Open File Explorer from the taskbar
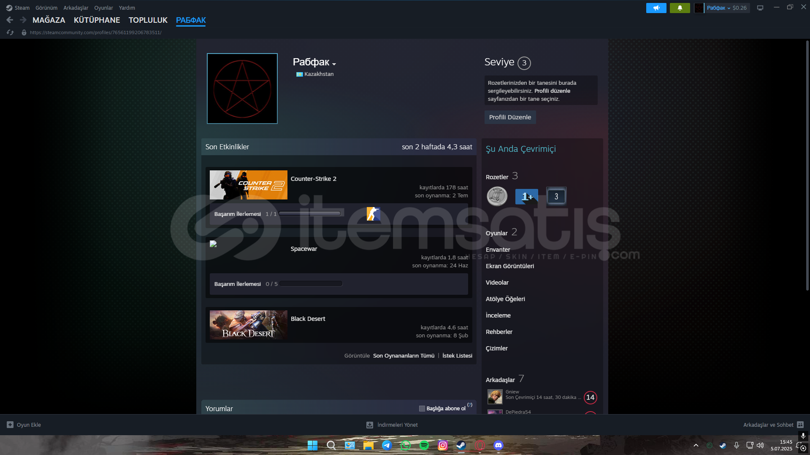This screenshot has width=810, height=455. tap(368, 445)
